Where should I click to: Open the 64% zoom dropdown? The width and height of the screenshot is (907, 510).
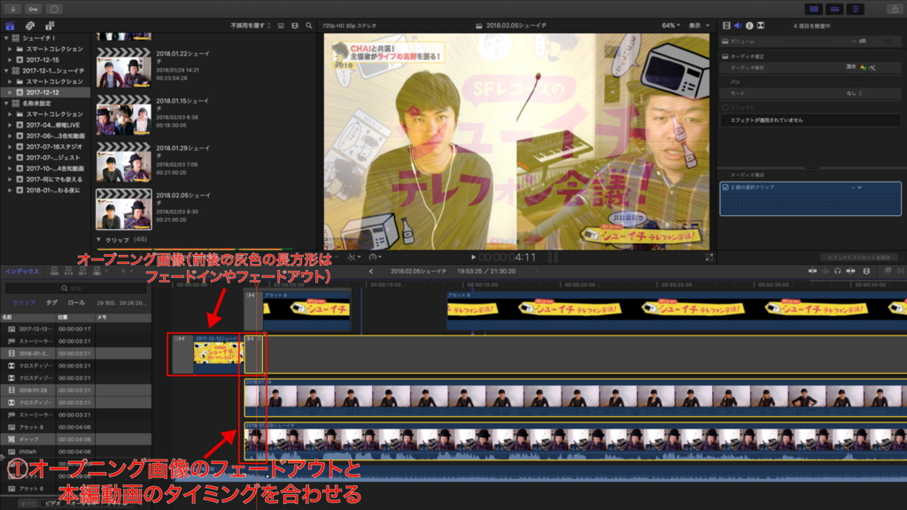point(671,26)
